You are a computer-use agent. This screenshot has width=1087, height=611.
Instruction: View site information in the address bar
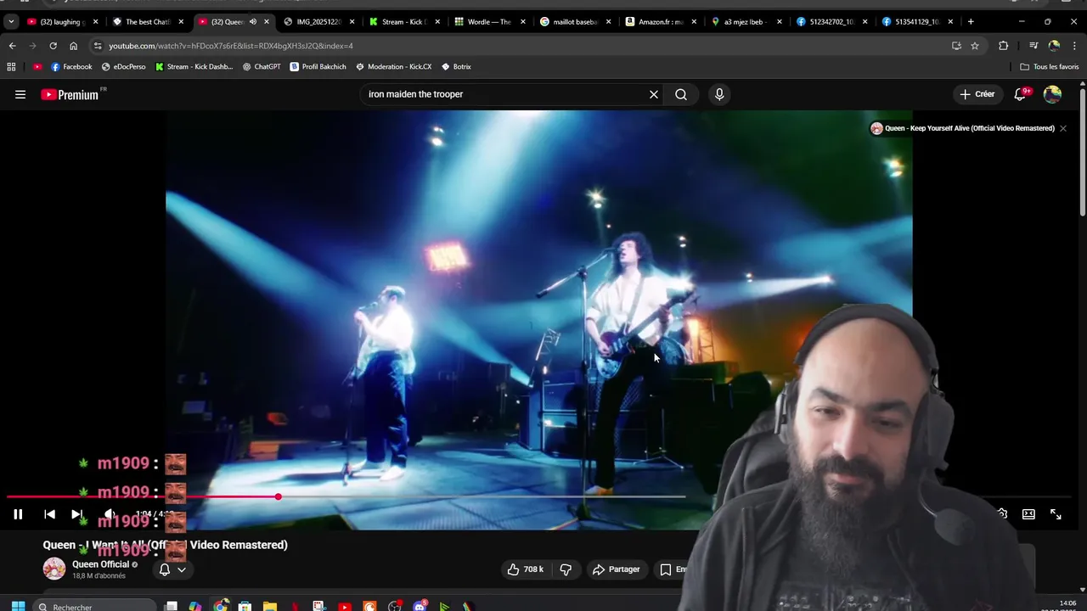coord(98,46)
